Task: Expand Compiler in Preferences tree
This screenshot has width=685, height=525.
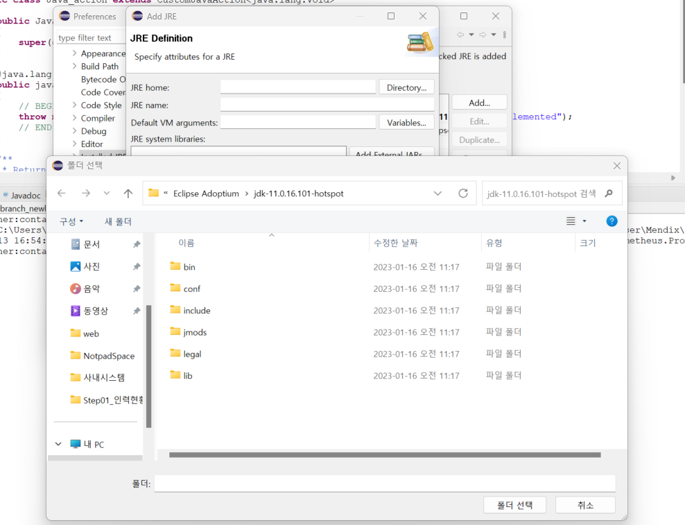Action: (x=74, y=118)
